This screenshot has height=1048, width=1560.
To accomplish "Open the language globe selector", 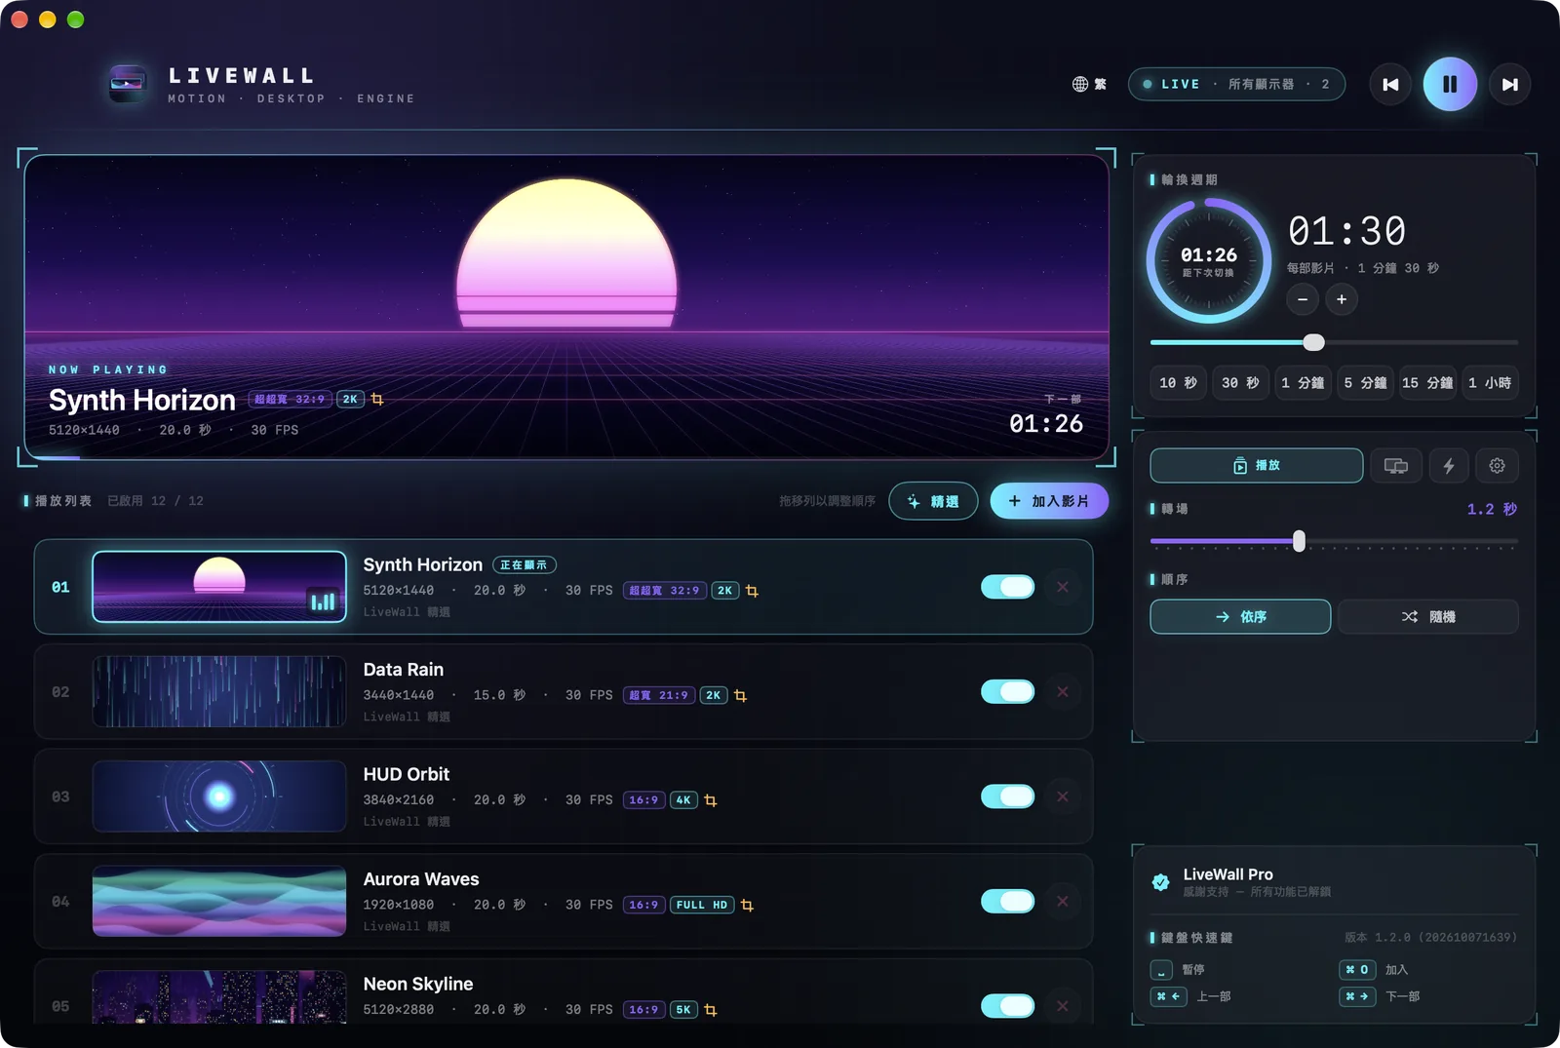I will click(x=1089, y=84).
